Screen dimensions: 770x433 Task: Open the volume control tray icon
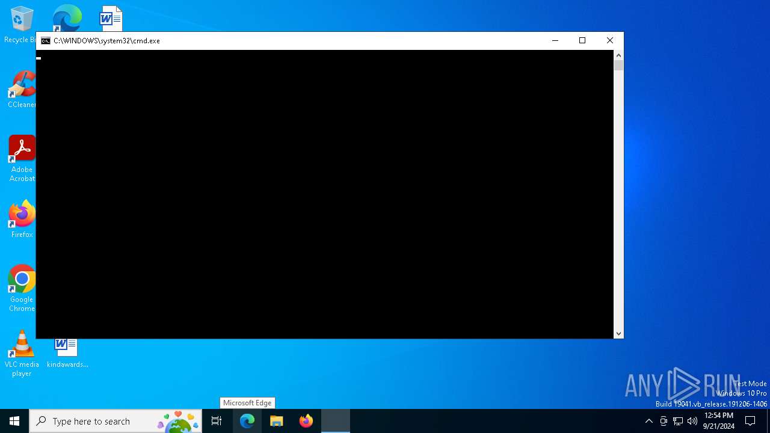692,421
